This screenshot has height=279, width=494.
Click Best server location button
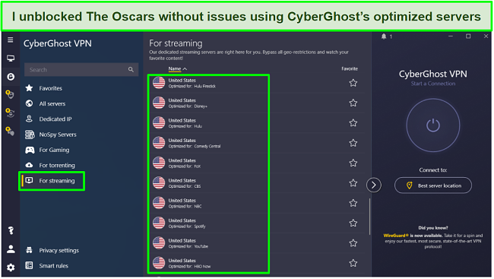433,185
